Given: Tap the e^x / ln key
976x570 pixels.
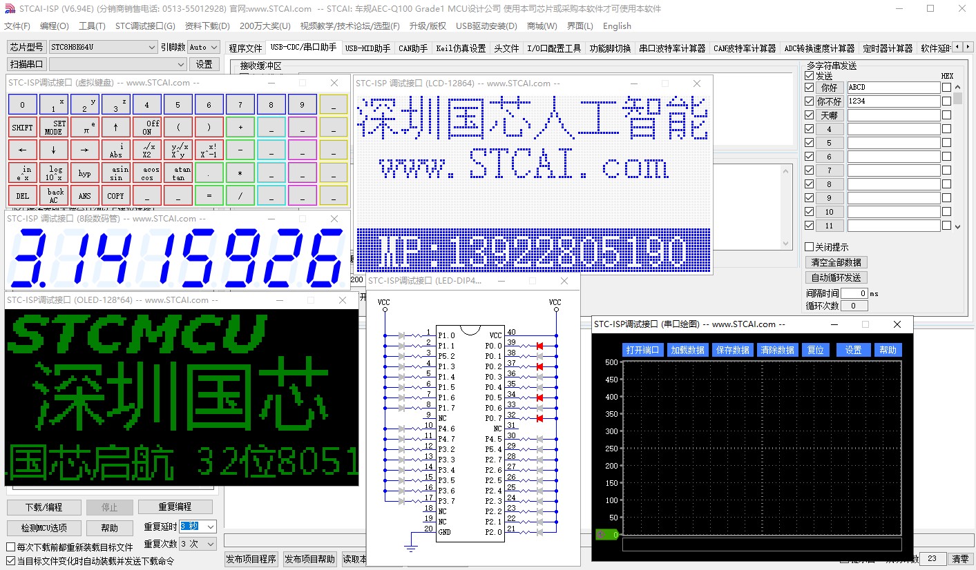Looking at the screenshot, I should pyautogui.click(x=22, y=173).
